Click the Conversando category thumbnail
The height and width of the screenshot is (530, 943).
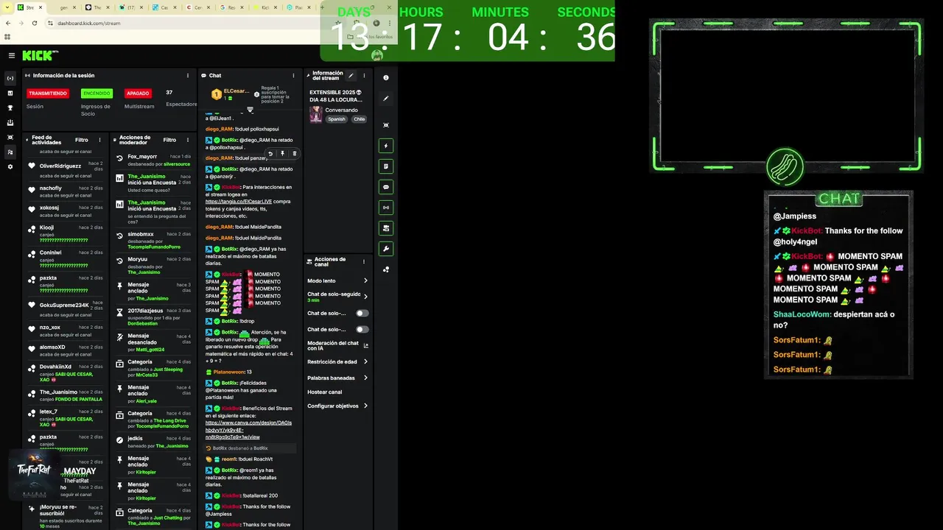(x=315, y=114)
